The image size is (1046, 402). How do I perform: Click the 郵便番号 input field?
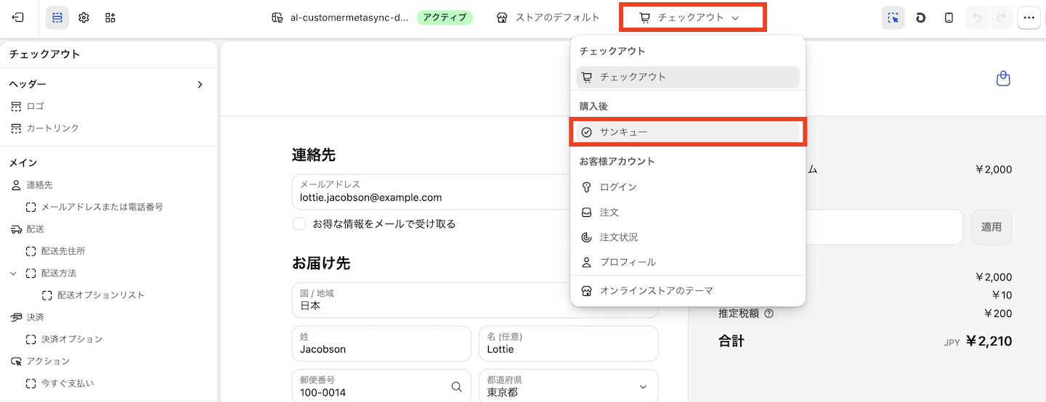click(381, 387)
